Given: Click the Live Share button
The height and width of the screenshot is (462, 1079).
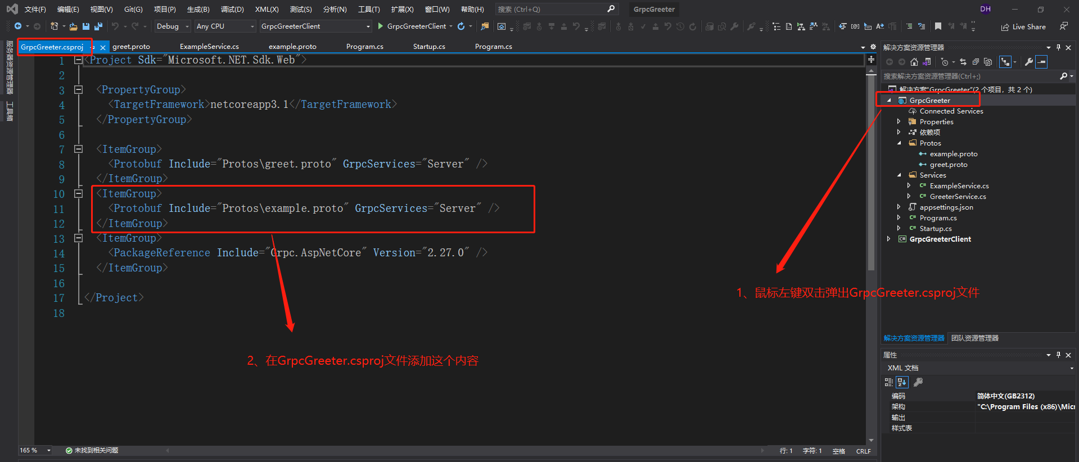Looking at the screenshot, I should [x=1024, y=27].
